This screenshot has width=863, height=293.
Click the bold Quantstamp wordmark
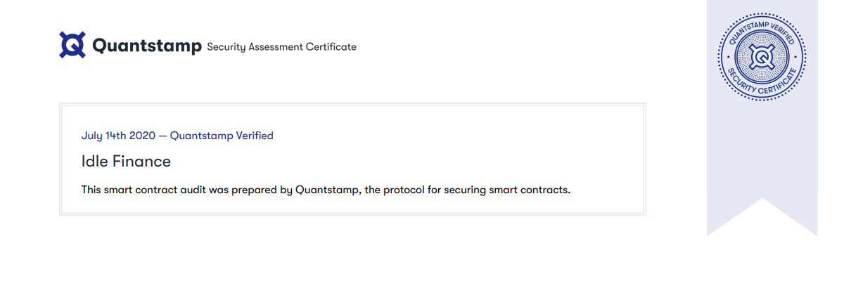[147, 46]
